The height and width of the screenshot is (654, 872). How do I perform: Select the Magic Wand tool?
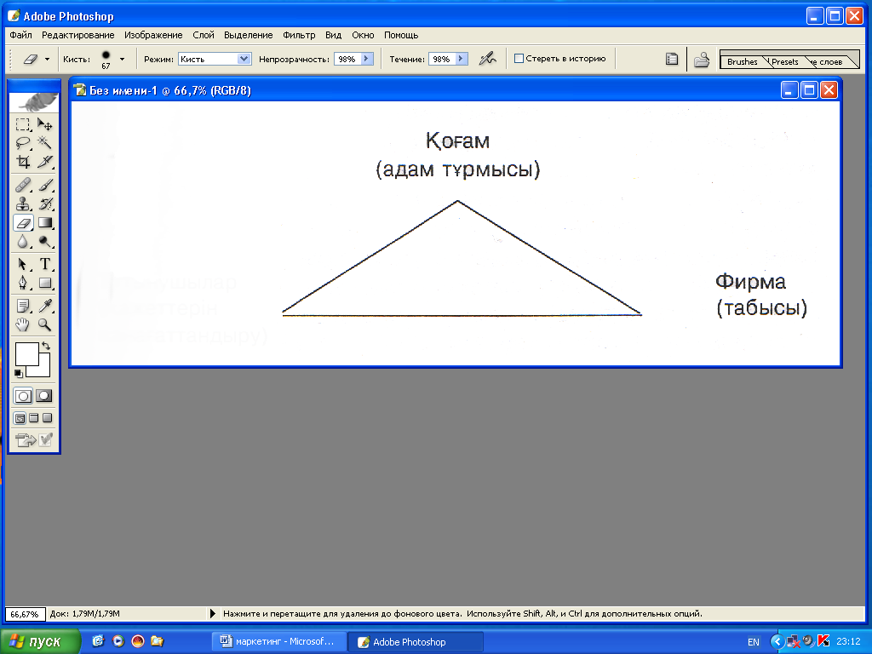45,143
